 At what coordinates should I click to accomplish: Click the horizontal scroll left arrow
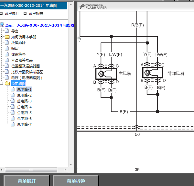coord(2,170)
